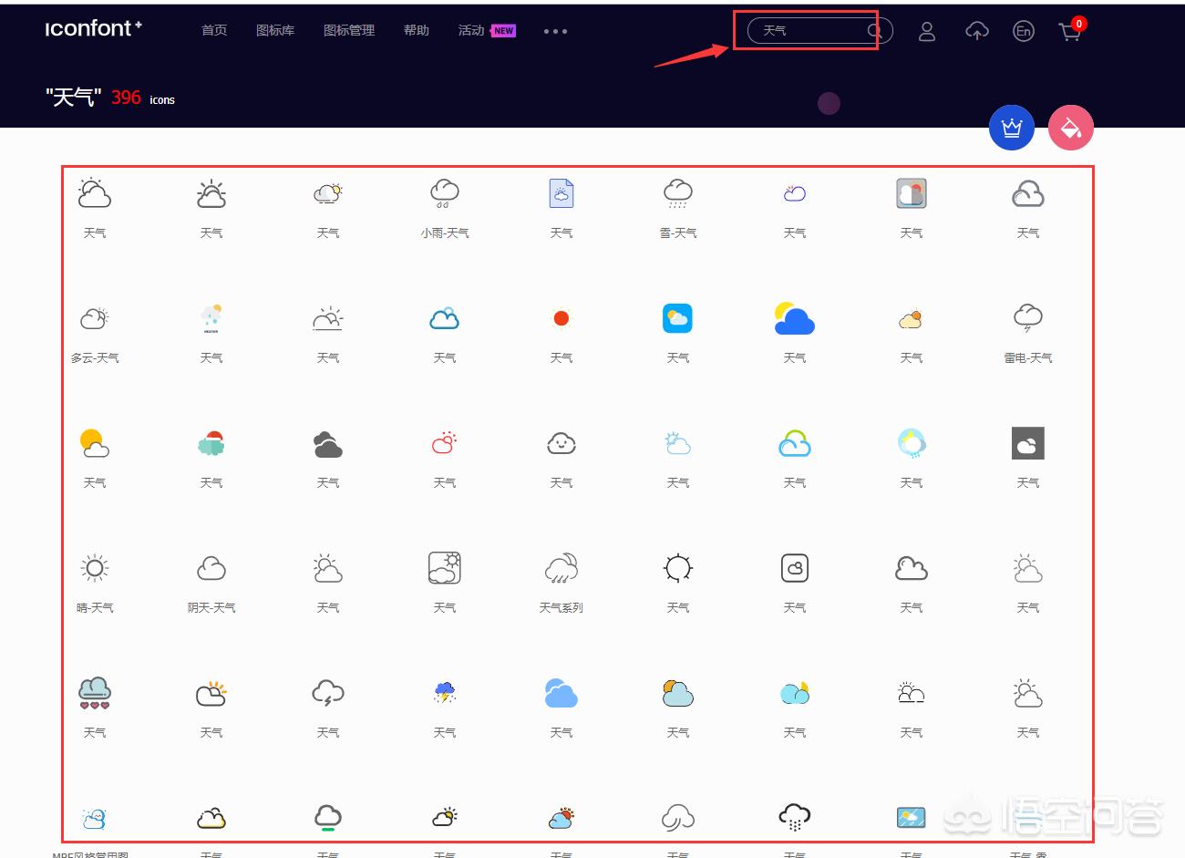
Task: Select the cloud with green underline icon
Action: pyautogui.click(x=328, y=818)
